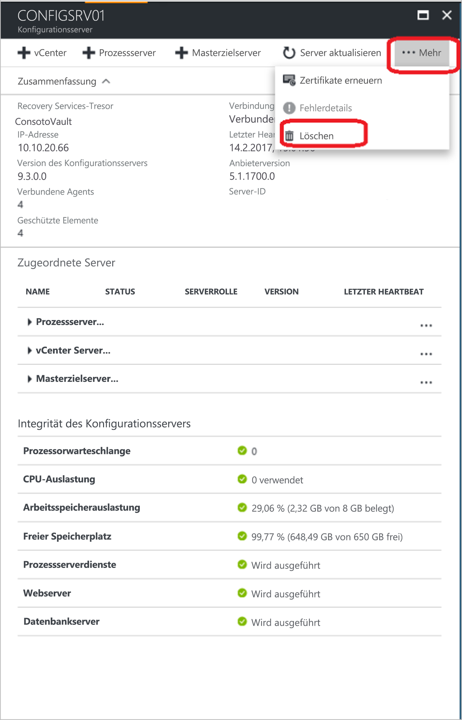Image resolution: width=462 pixels, height=720 pixels.
Task: Choose Fehlerdetails menu entry
Action: 326,108
